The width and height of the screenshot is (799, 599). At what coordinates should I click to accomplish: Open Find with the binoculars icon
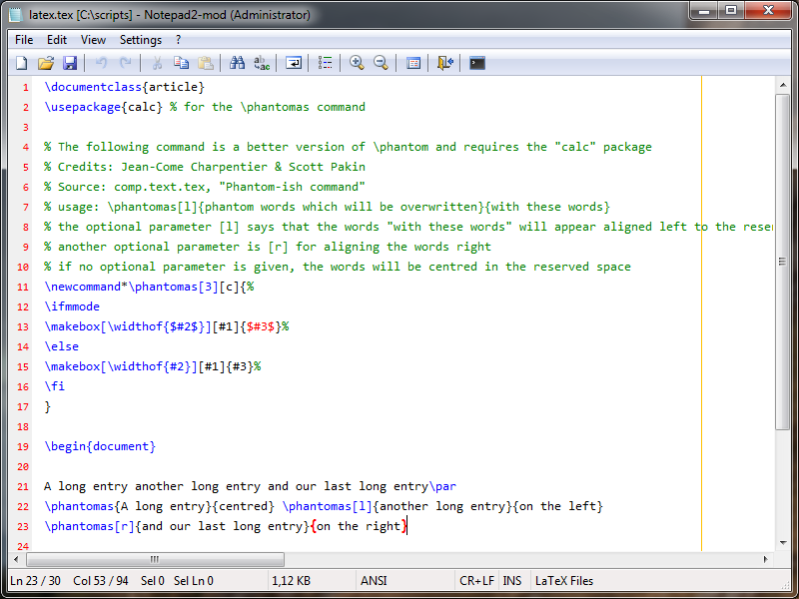(x=237, y=63)
